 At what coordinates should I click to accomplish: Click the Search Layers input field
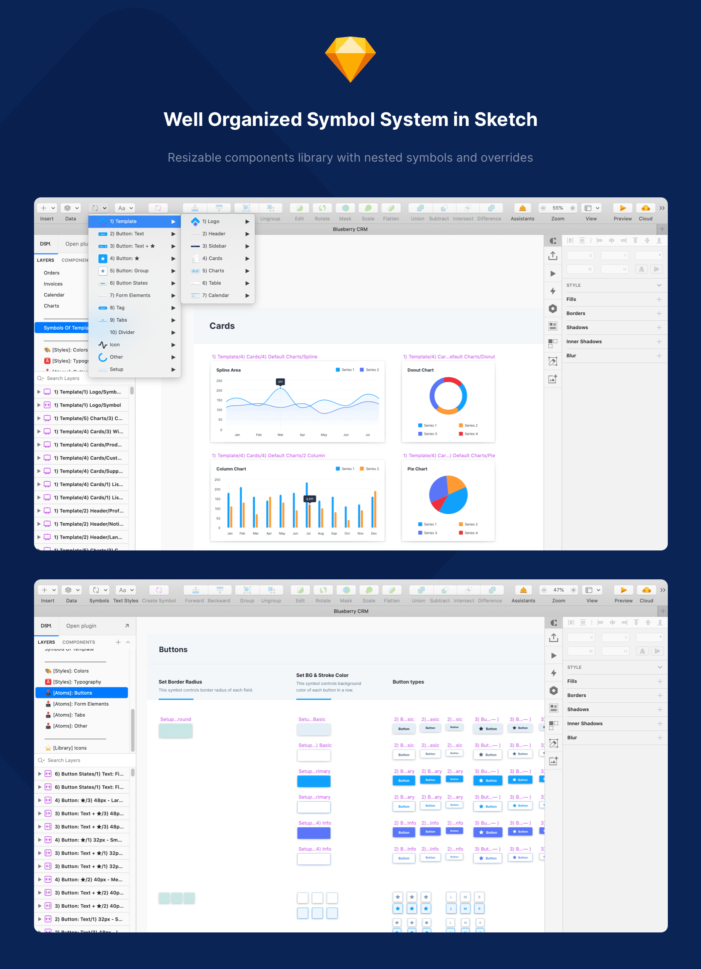pyautogui.click(x=64, y=378)
